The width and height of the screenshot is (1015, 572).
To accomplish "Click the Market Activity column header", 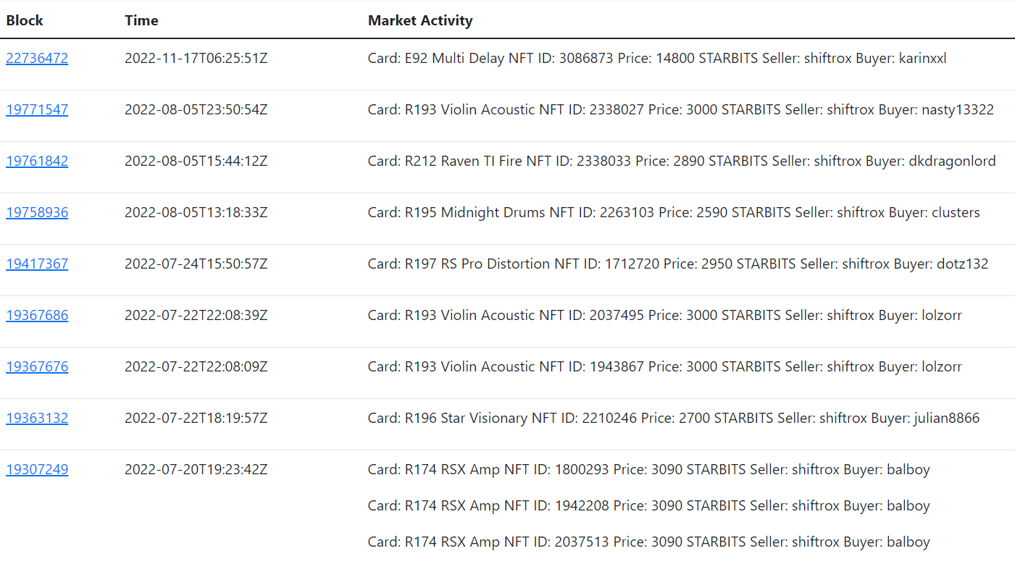I will pyautogui.click(x=420, y=20).
